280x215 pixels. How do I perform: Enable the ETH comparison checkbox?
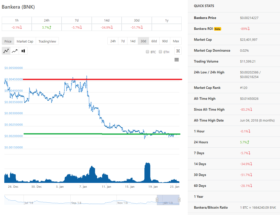pyautogui.click(x=160, y=52)
